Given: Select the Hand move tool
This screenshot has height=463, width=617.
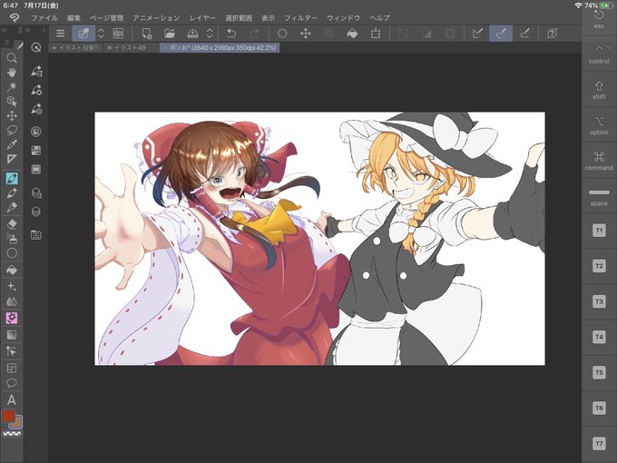Looking at the screenshot, I should click(x=12, y=73).
